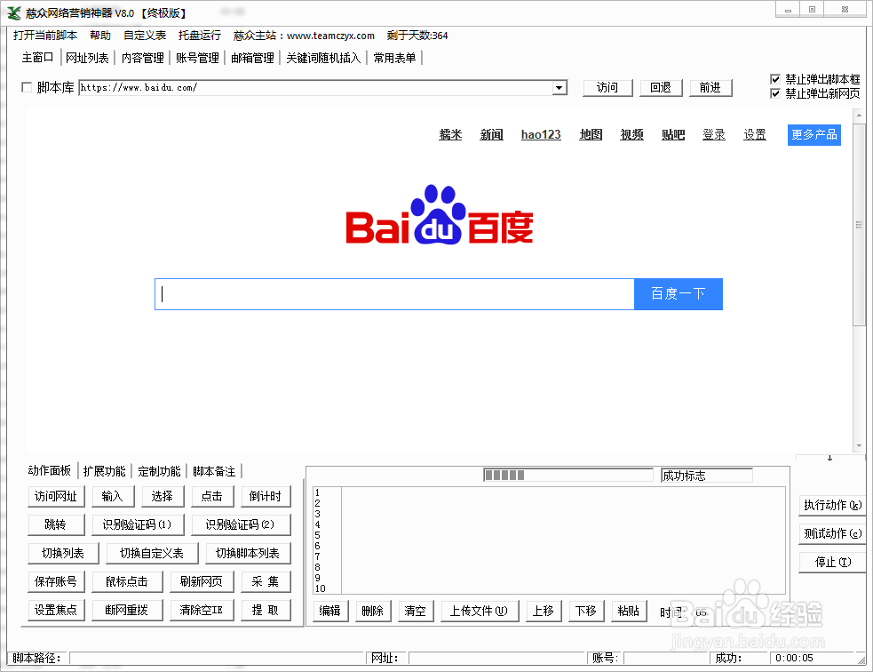Image resolution: width=873 pixels, height=672 pixels.
Task: Click the 更多产品 blue button
Action: [814, 135]
